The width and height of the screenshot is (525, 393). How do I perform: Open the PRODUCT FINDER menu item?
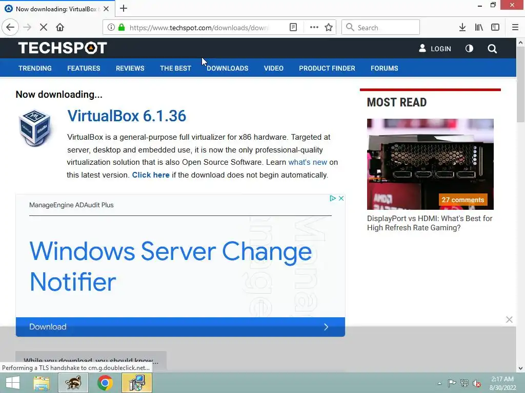(327, 68)
